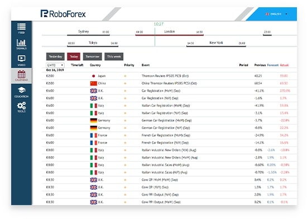The image size is (307, 219).
Task: Click the Event column header
Action: (146, 65)
